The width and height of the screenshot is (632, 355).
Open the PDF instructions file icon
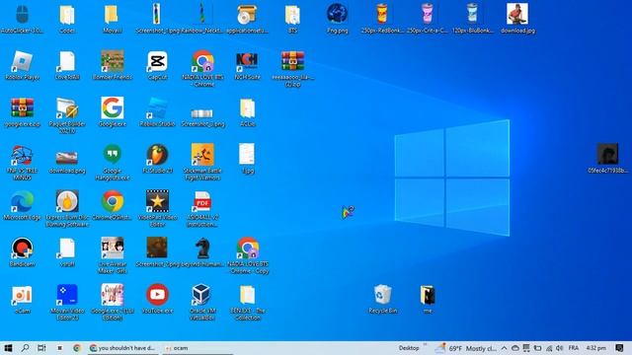[x=202, y=209]
